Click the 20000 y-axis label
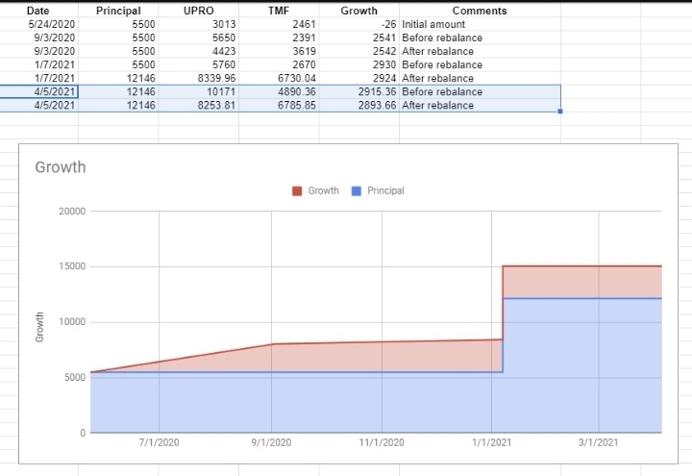The image size is (692, 476). 72,212
